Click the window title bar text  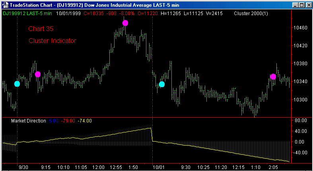(x=94, y=5)
